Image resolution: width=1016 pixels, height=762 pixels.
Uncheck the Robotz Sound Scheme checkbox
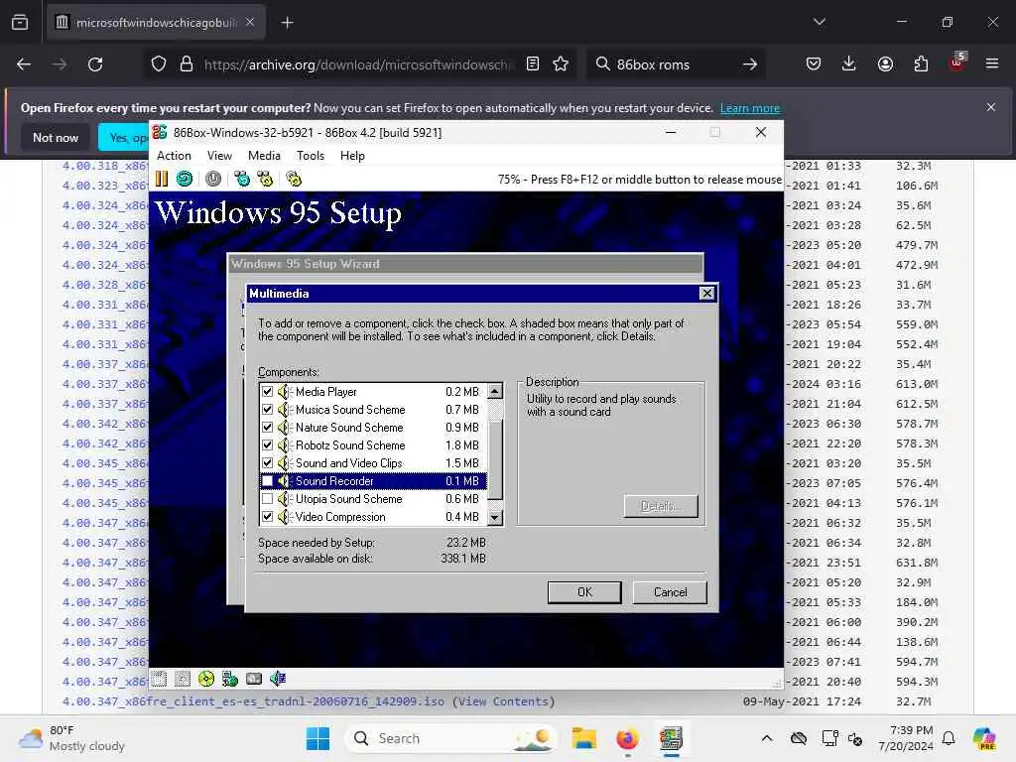coord(267,445)
